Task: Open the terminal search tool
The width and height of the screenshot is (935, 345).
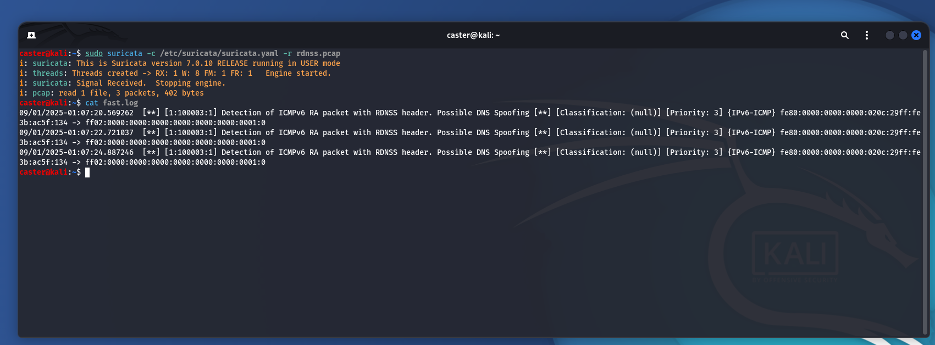Action: [844, 35]
